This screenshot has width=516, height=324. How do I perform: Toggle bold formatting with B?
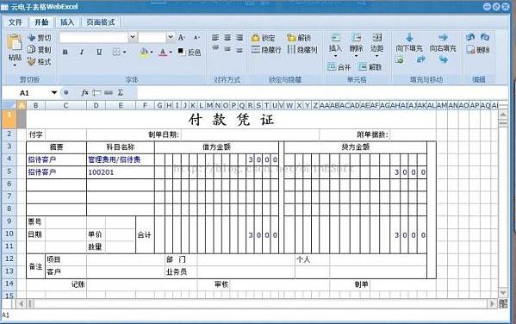point(65,52)
